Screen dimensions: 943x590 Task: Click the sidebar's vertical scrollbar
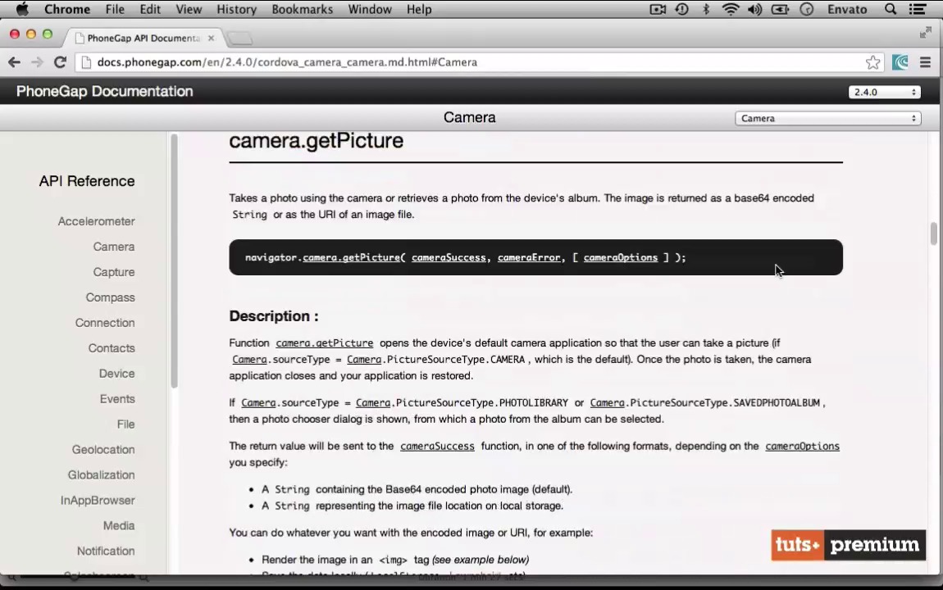tap(175, 261)
